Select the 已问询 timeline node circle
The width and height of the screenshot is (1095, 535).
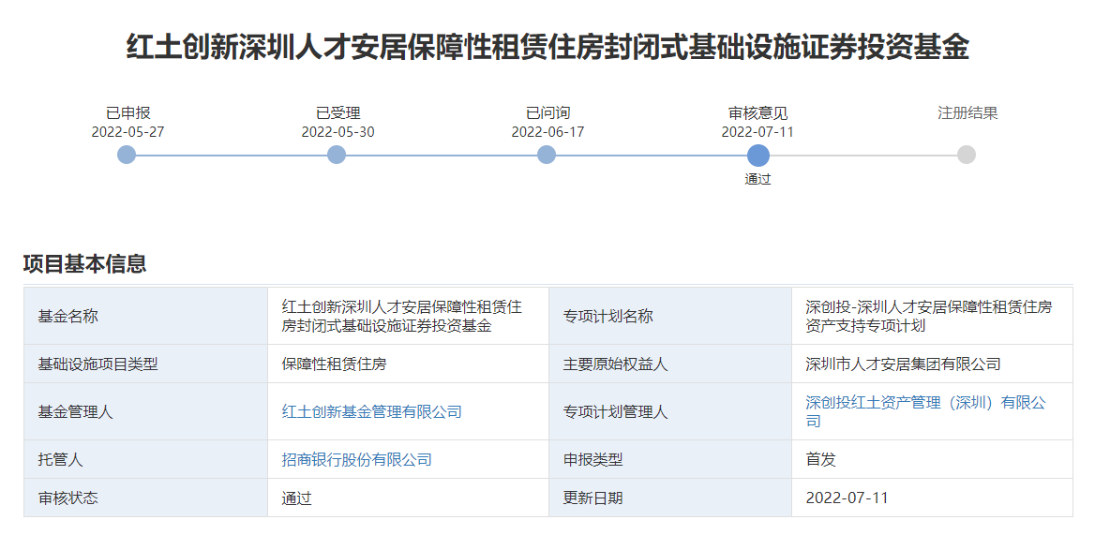pyautogui.click(x=547, y=155)
